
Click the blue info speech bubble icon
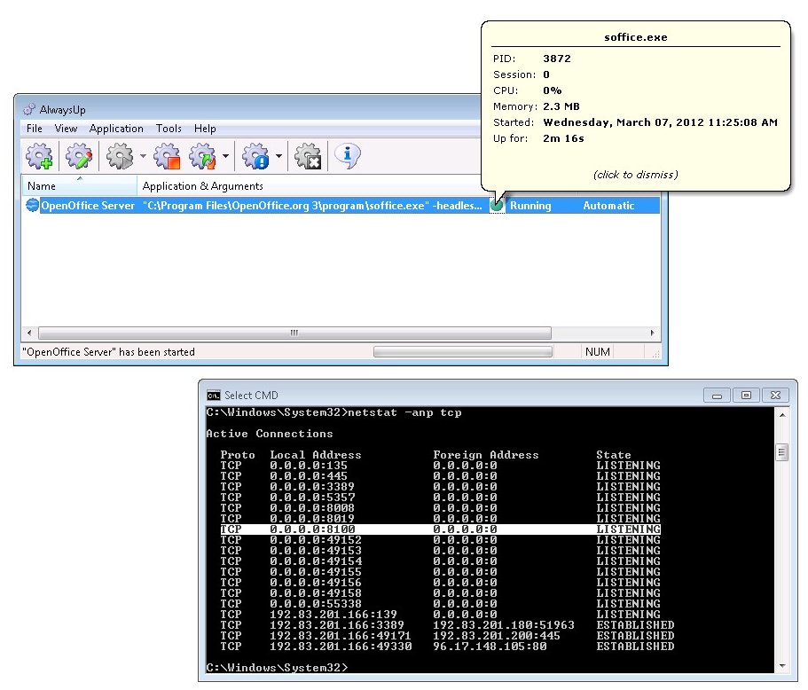pyautogui.click(x=348, y=155)
